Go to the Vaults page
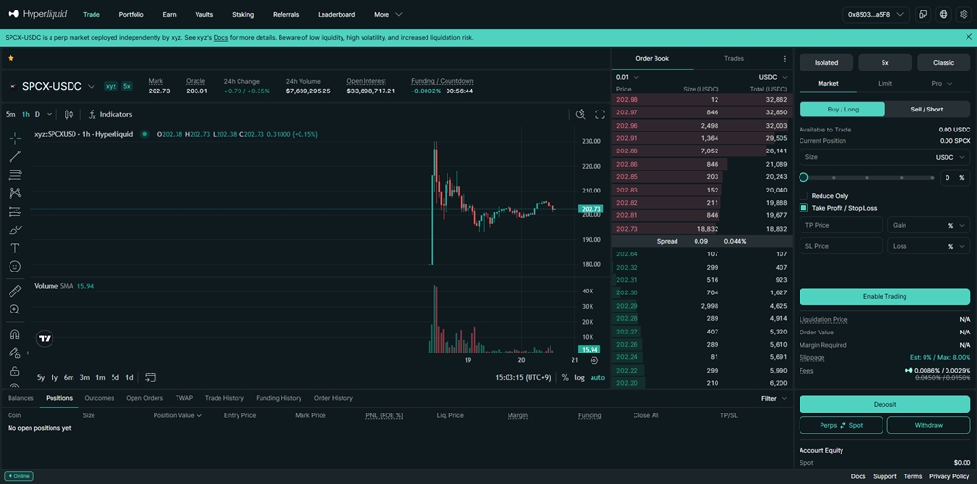Screen dimensions: 977x484 pos(204,14)
